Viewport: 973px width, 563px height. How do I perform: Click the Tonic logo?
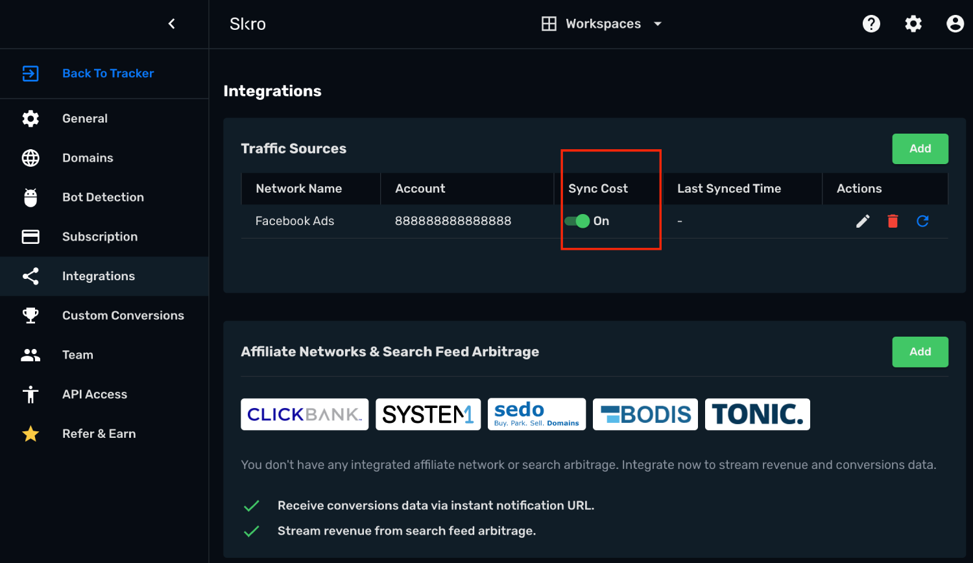coord(758,414)
